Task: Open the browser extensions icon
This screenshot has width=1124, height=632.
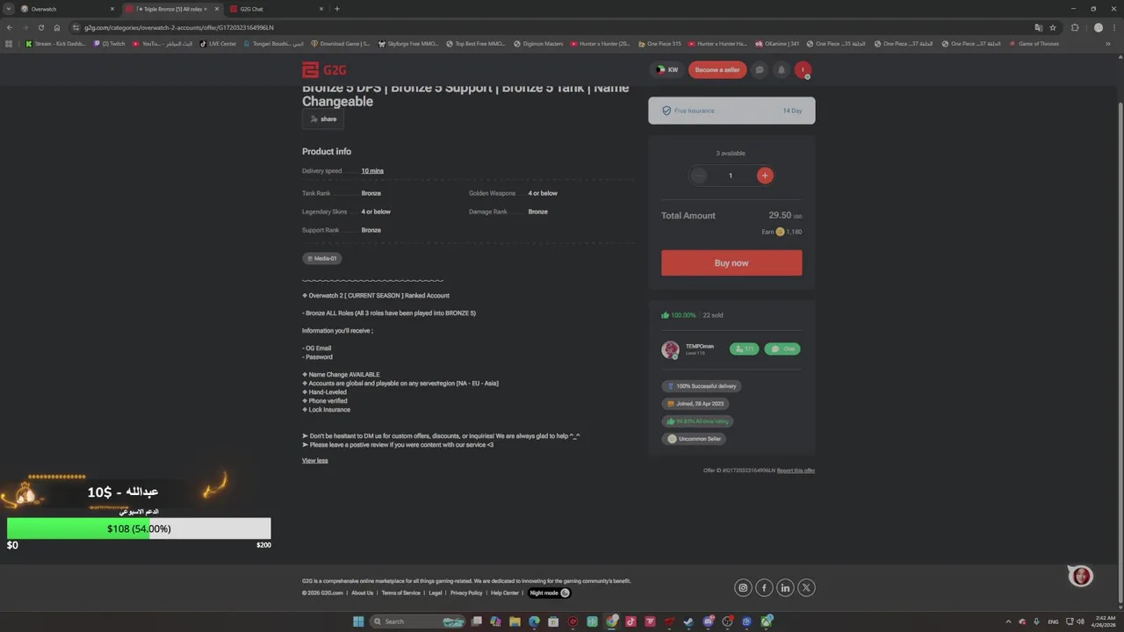Action: pyautogui.click(x=1075, y=27)
